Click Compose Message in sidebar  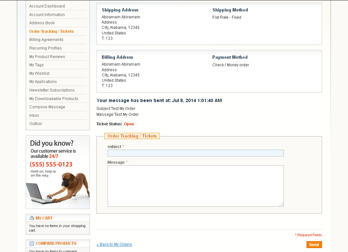point(47,107)
